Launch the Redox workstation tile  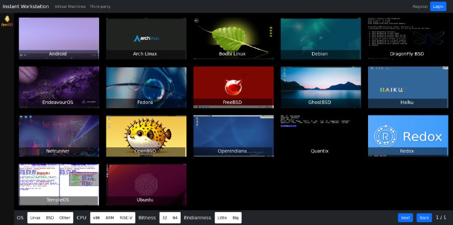[x=408, y=136]
